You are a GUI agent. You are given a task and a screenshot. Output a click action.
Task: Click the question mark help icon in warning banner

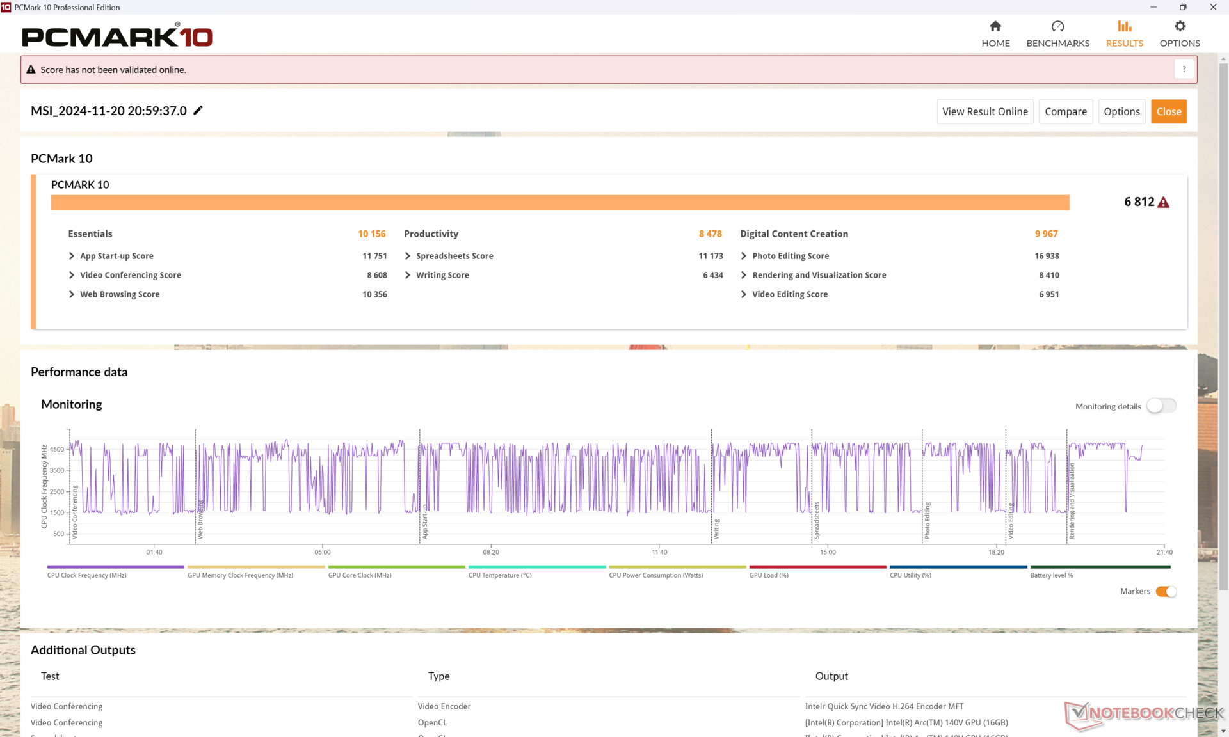1184,70
